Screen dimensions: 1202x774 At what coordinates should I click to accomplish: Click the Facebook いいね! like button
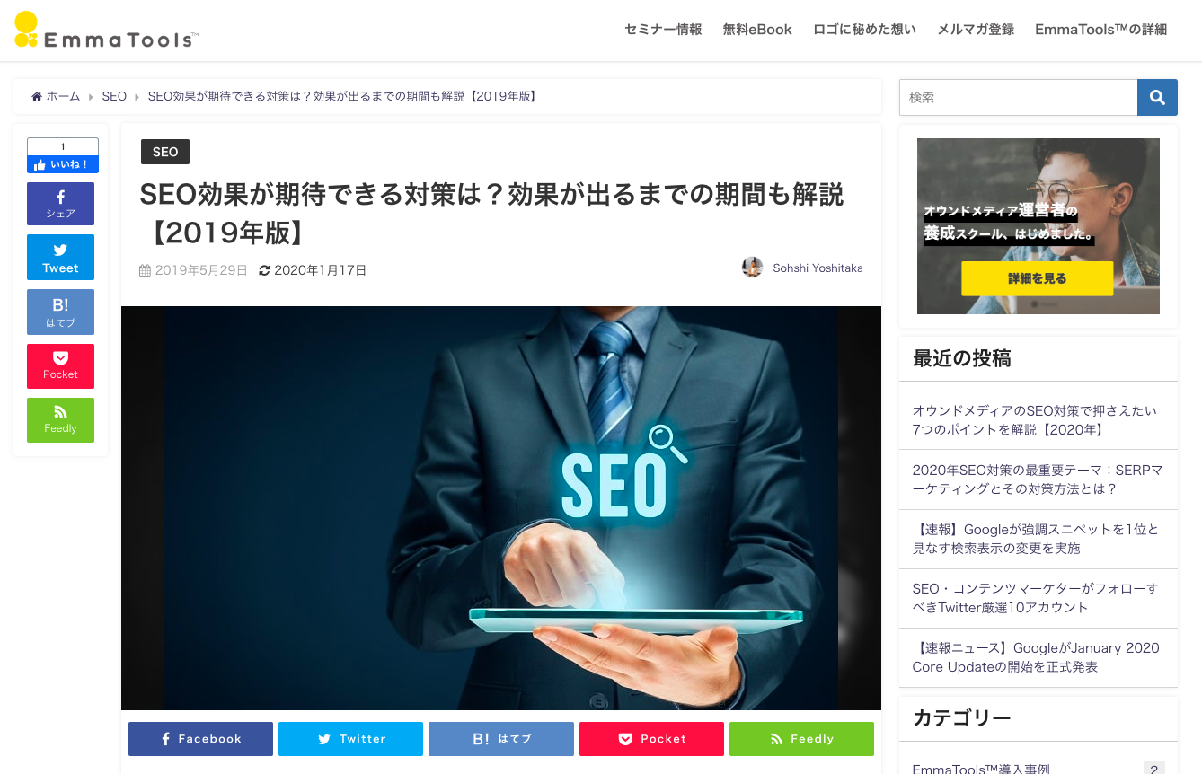pos(63,164)
